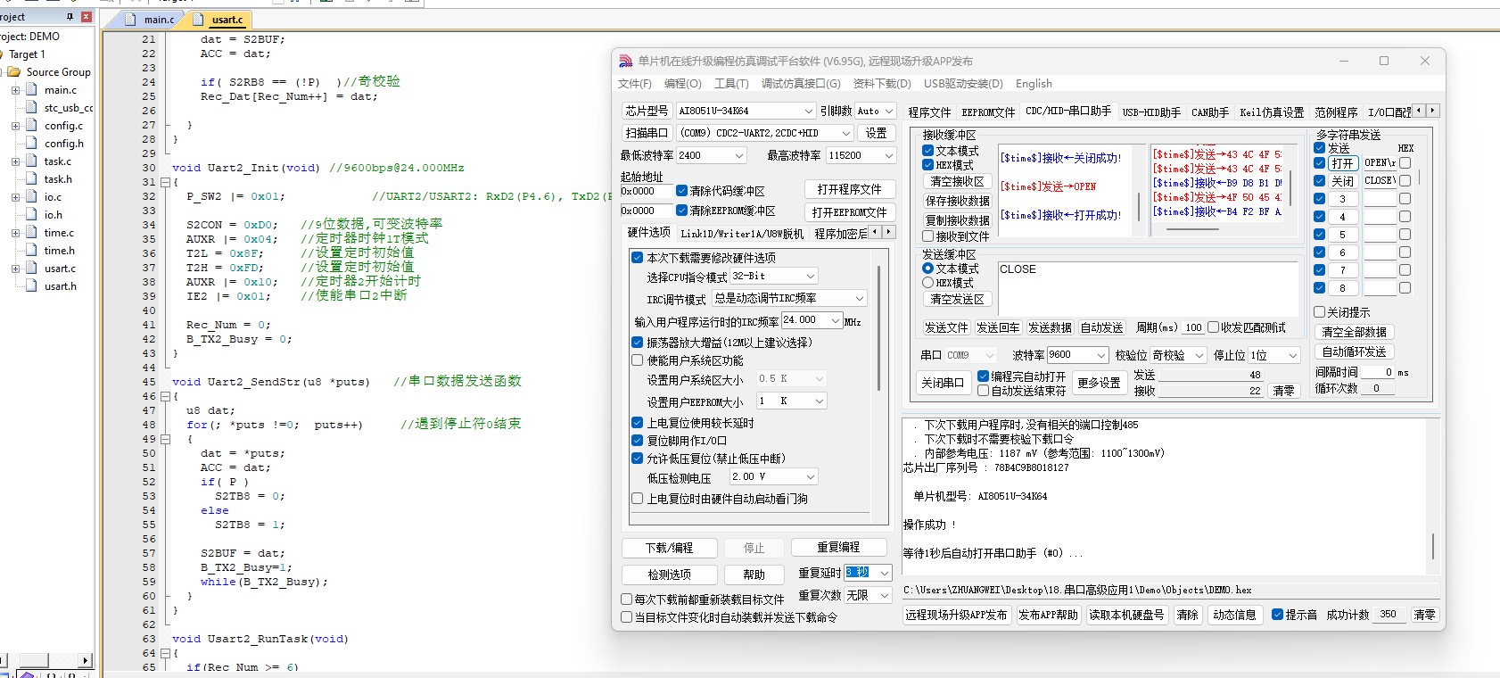This screenshot has height=678, width=1500.
Task: Close the Project panel with red X
Action: [x=86, y=17]
